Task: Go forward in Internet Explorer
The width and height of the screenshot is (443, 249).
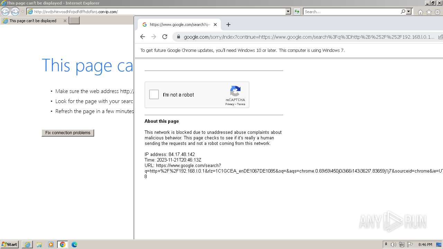Action: [15, 11]
